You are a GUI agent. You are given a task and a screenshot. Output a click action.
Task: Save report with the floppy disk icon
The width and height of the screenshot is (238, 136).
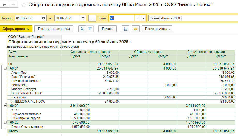(x=126, y=29)
